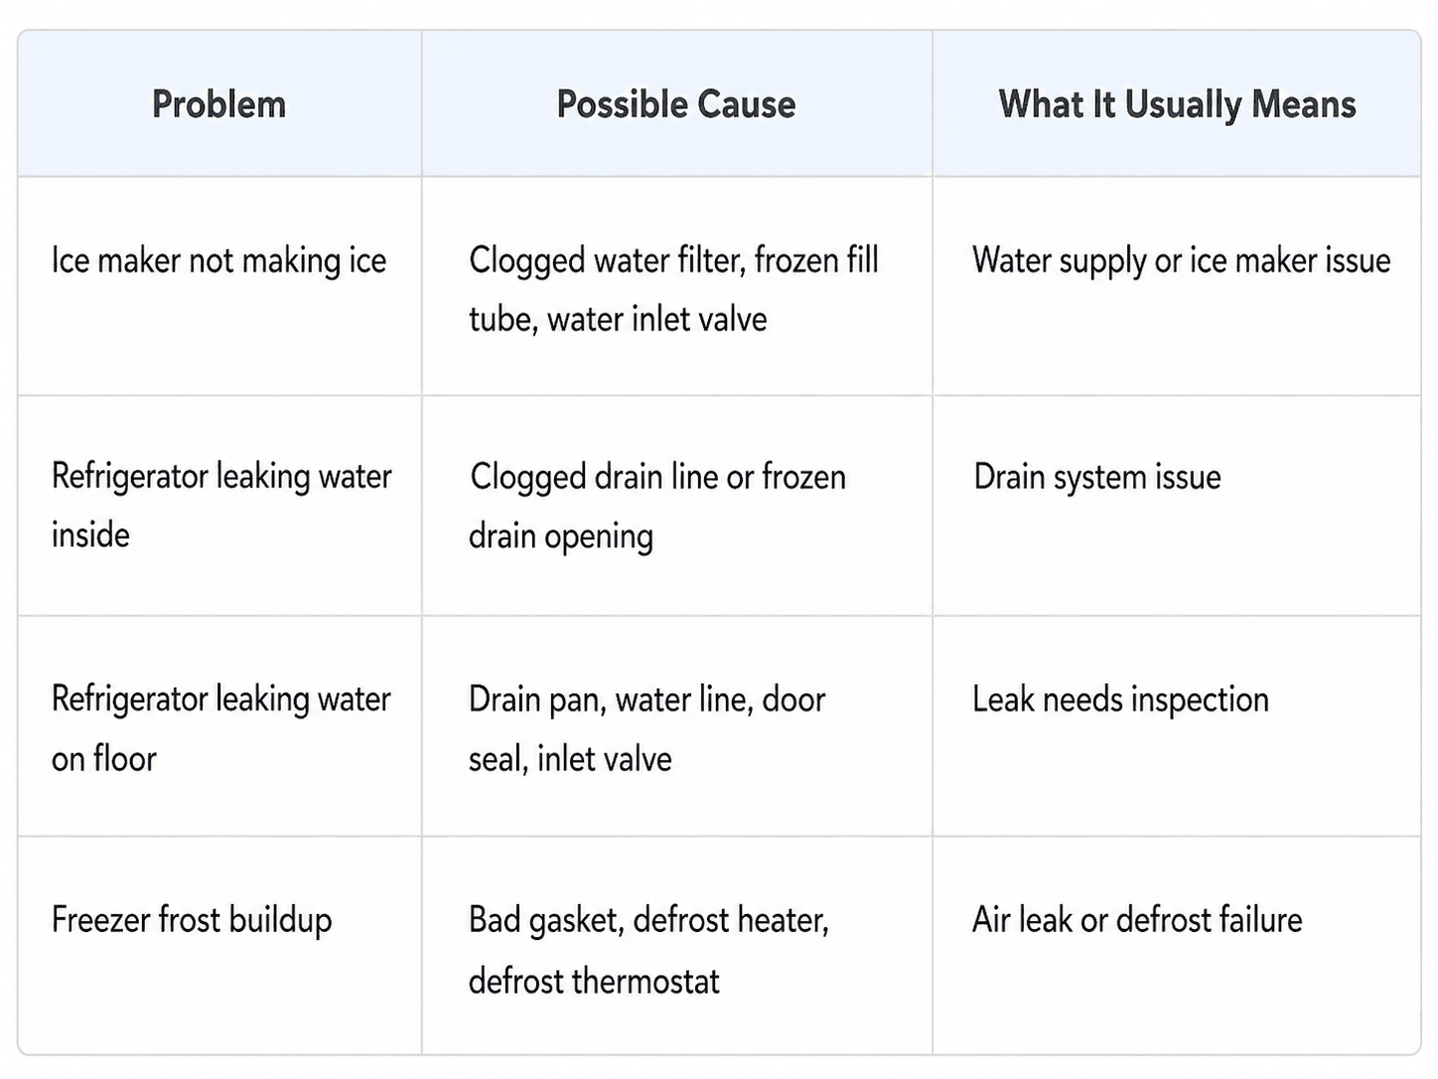This screenshot has height=1079, width=1438.
Task: Click the drain opening text line
Action: click(561, 537)
